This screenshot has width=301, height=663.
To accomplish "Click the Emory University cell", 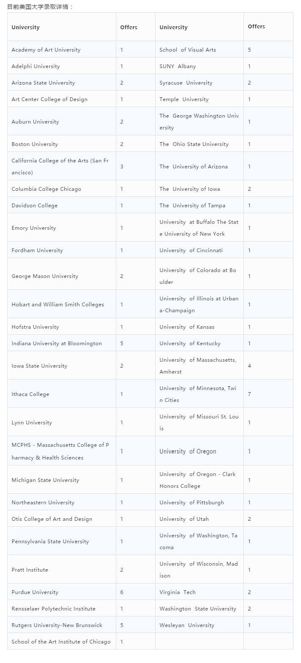I will (x=62, y=228).
